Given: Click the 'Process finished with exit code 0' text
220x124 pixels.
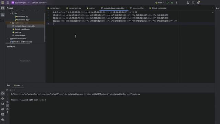Looking at the screenshot, I should [x=28, y=100].
